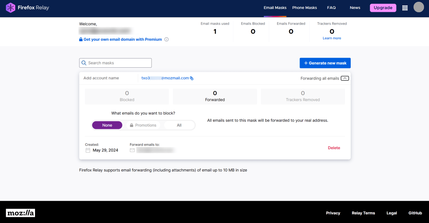Click the Created date calendar icon
The image size is (429, 223).
(x=88, y=150)
